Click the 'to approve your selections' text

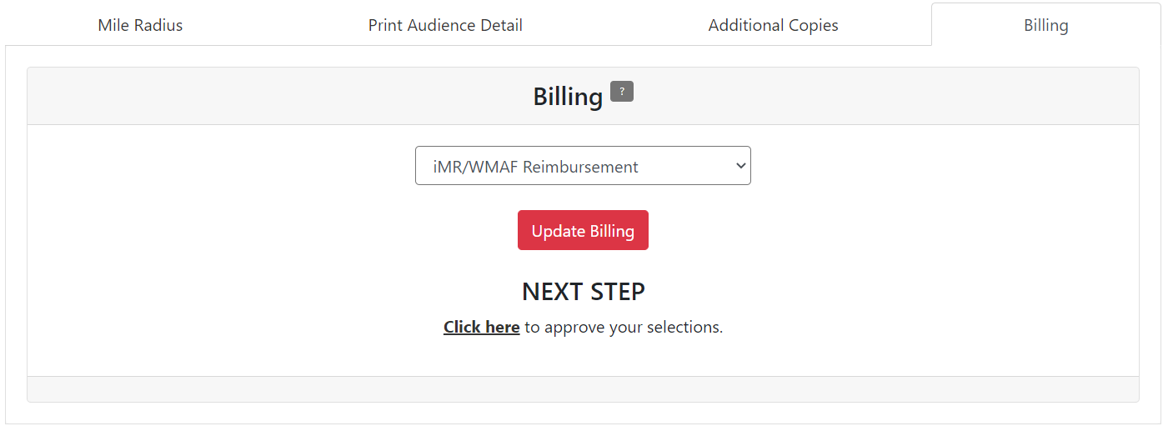click(x=623, y=327)
